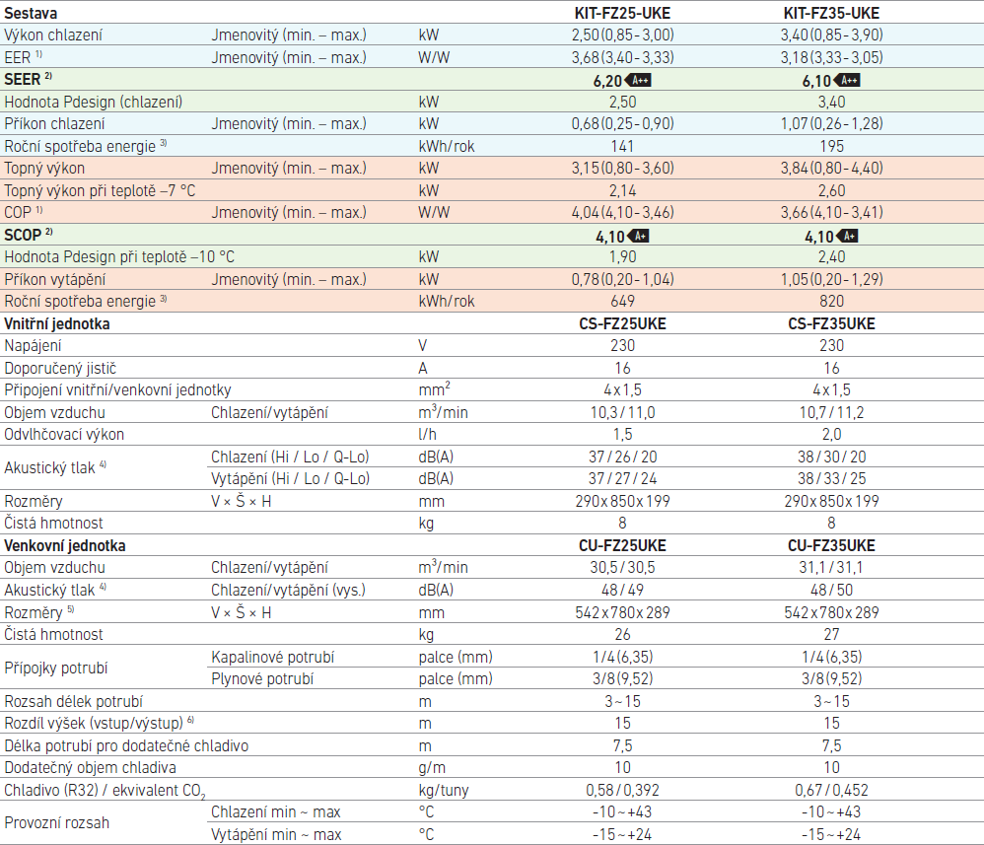
Task: Click the COP value 3,66(4,10-3,41)
Action: tap(831, 213)
